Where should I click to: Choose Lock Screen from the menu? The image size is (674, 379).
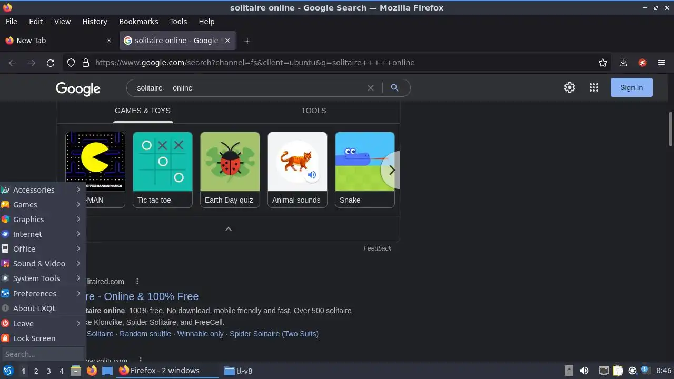42,338
